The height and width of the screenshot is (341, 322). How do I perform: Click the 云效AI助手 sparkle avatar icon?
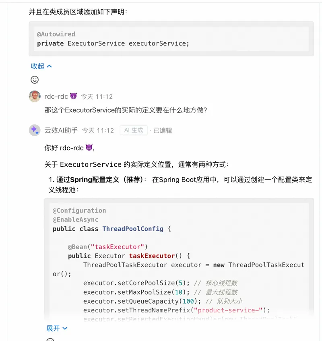(x=35, y=130)
